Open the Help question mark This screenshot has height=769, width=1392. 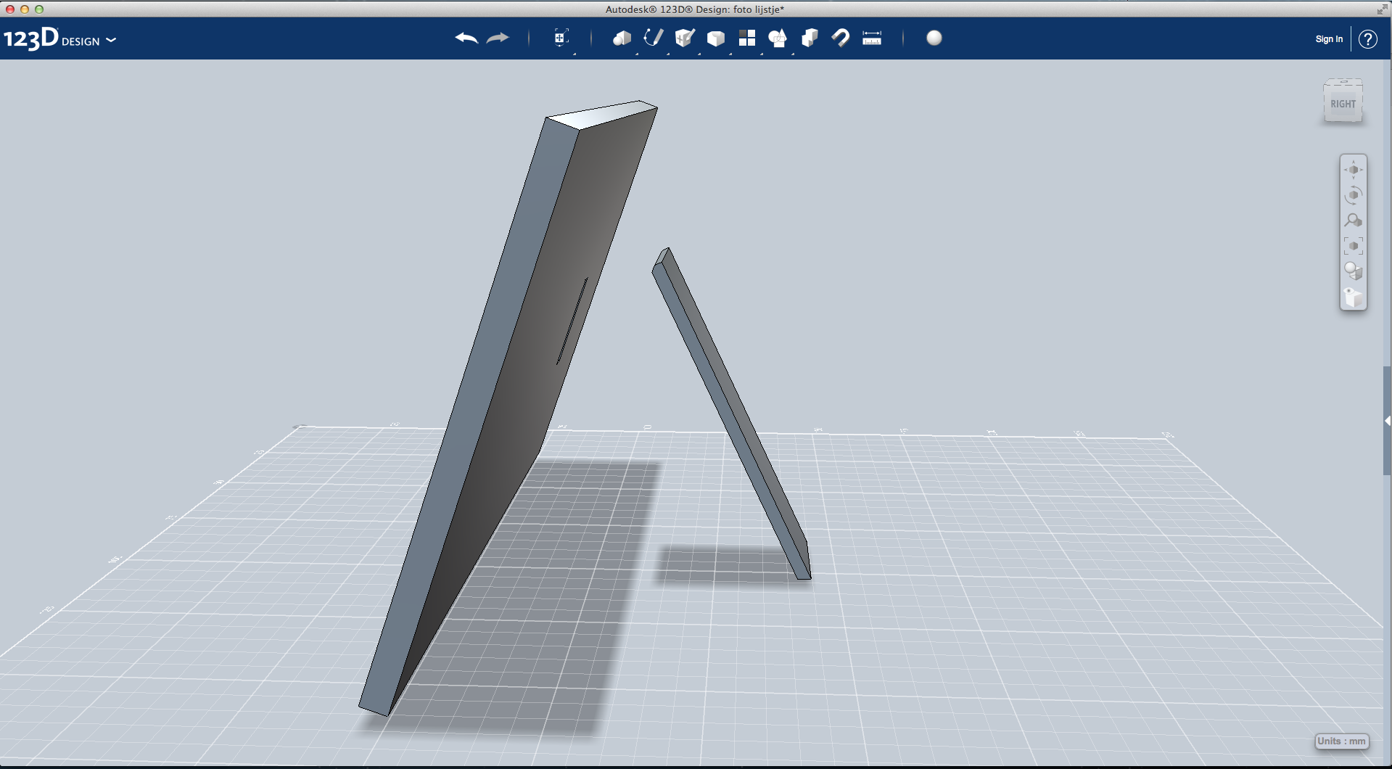tap(1368, 39)
